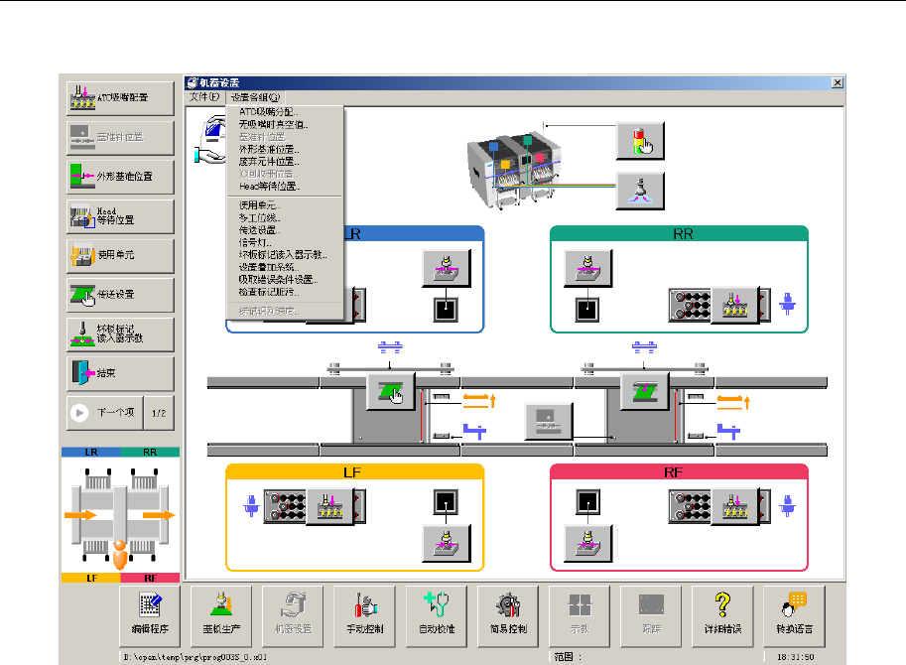The width and height of the screenshot is (906, 665).
Task: Click the ATC吸嘴配置 sidebar button
Action: (120, 98)
